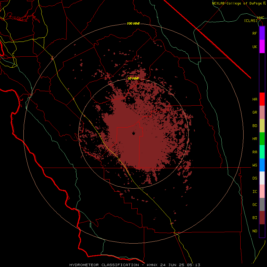The height and width of the screenshot is (267, 267).
Task: Click the GR legend label
Action: pos(255,112)
